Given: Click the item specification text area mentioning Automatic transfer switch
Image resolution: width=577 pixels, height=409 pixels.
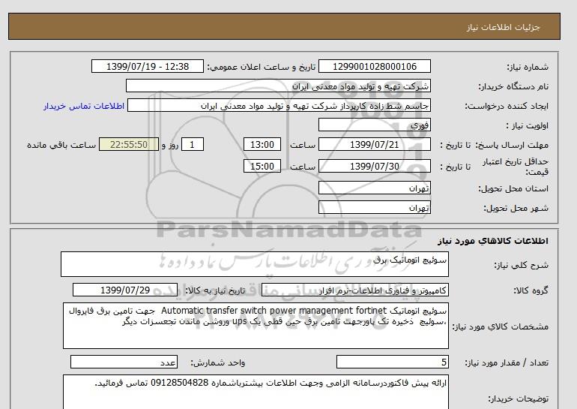Looking at the screenshot, I should coord(256,326).
